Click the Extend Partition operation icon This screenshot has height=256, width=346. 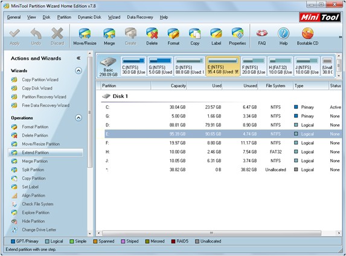(x=14, y=153)
